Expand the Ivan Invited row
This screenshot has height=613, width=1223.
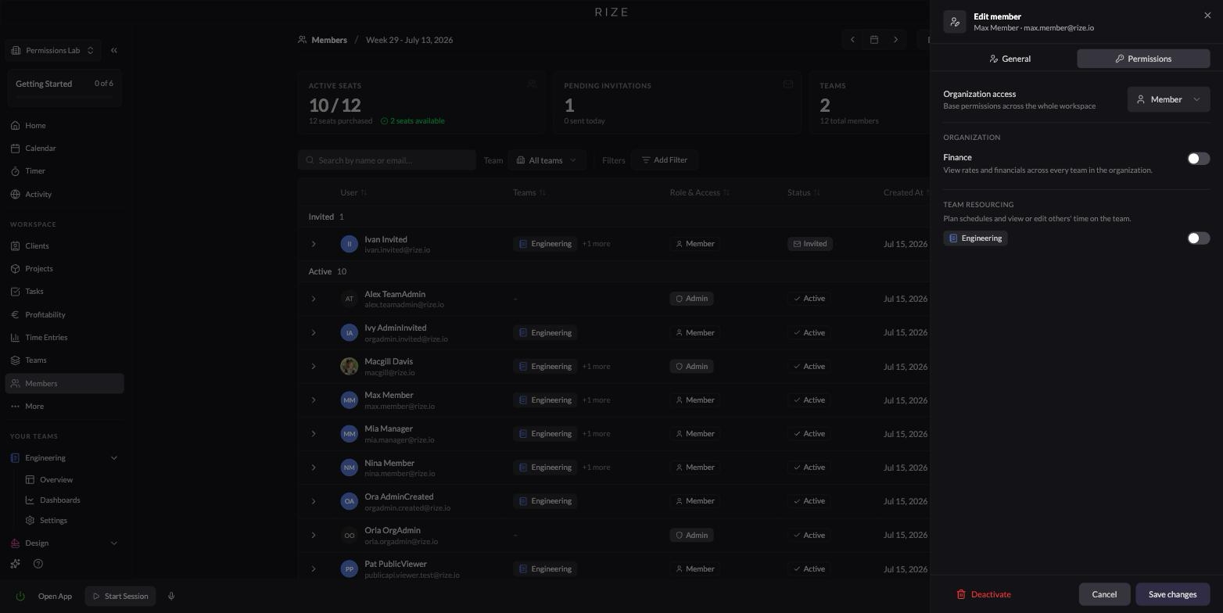pos(314,244)
